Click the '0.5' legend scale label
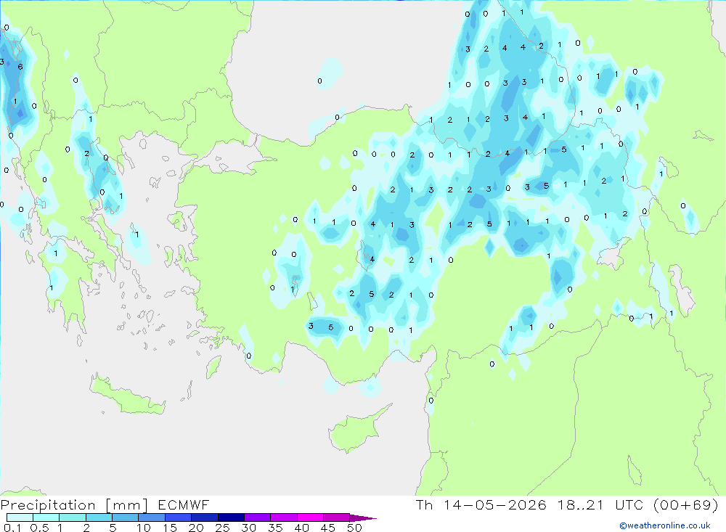726x532 pixels. 39,528
